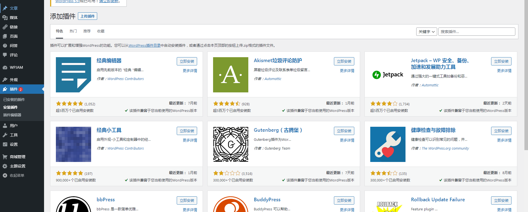View 更多详情 for Akismet
This screenshot has height=212, width=528.
pos(347,71)
